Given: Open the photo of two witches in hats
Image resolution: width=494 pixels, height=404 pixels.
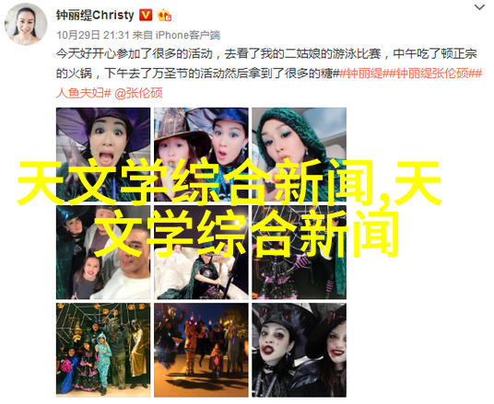Looking at the screenshot, I should point(201,155).
